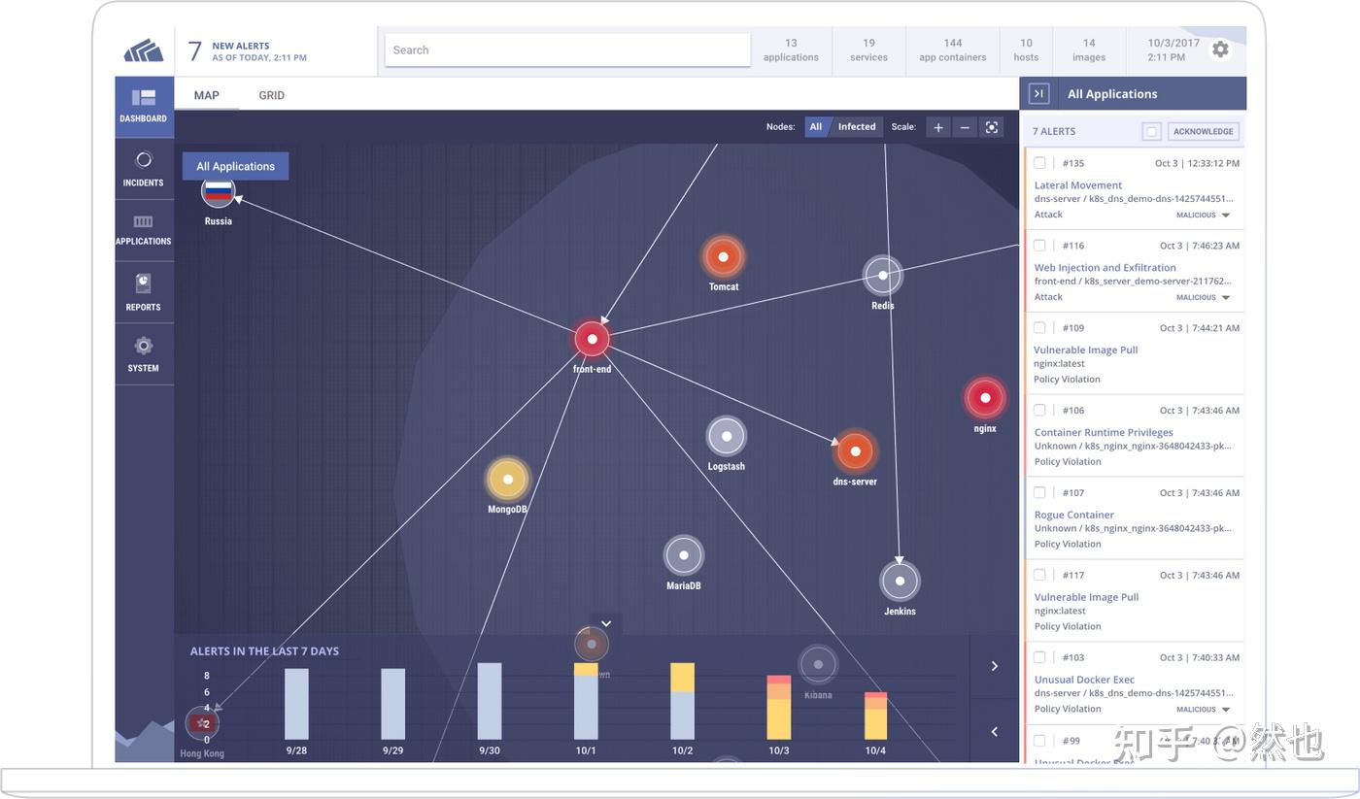The image size is (1360, 799).
Task: Open settings gear in the top bar
Action: (x=1220, y=50)
